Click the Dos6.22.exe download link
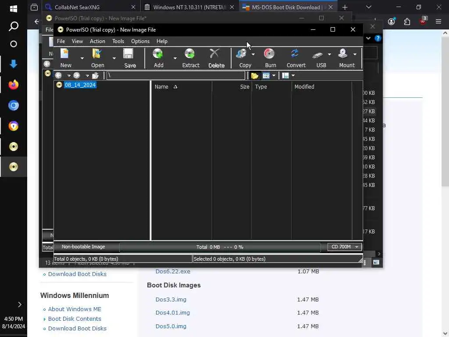The height and width of the screenshot is (337, 449). tap(173, 271)
